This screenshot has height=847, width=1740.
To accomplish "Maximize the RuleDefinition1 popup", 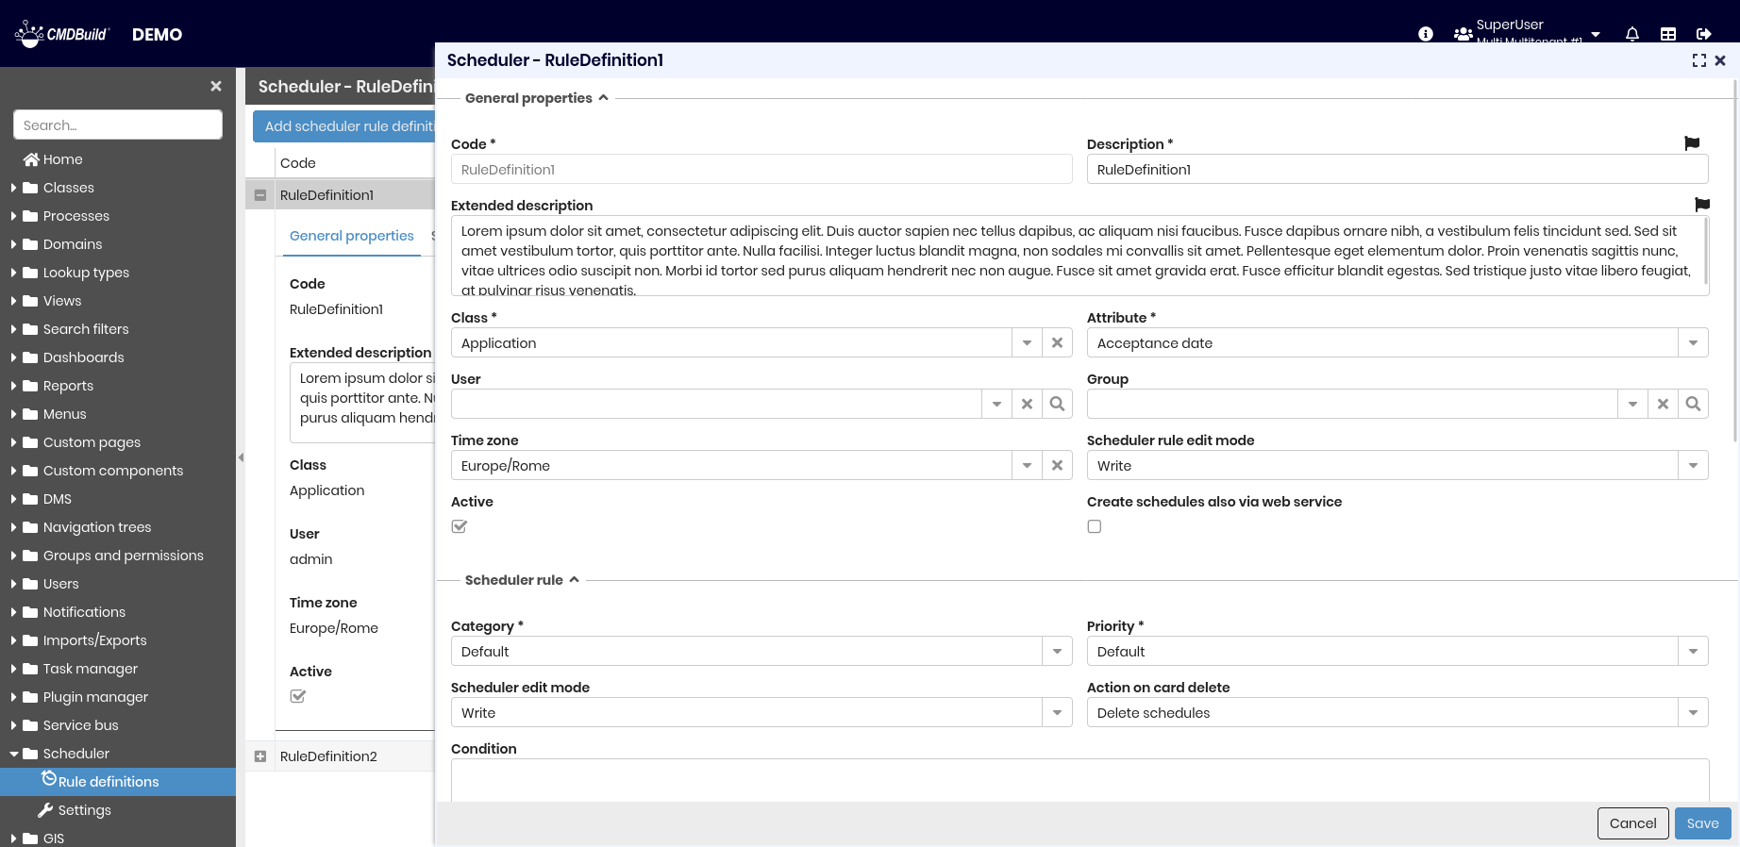I will pos(1699,60).
